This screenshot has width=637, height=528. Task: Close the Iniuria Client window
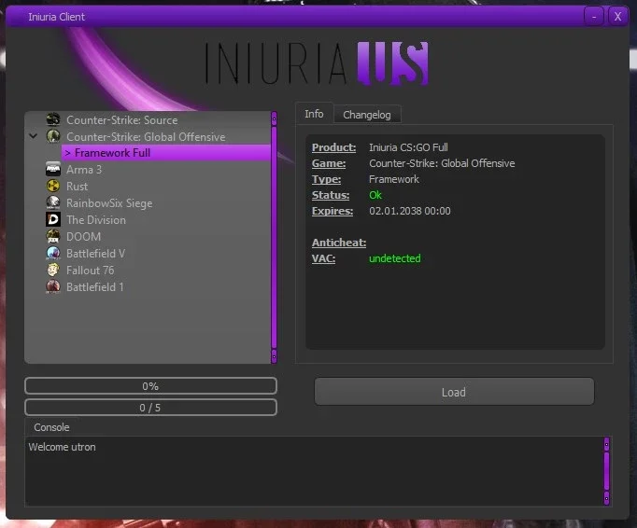tap(617, 17)
